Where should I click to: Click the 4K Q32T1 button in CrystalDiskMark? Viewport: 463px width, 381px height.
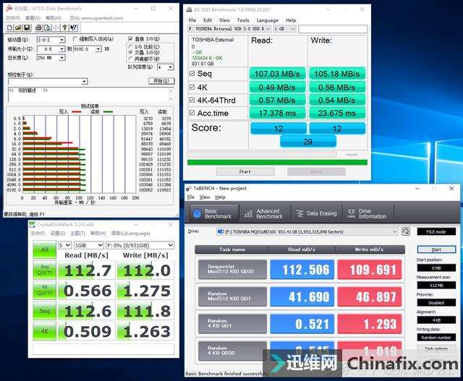tap(44, 290)
